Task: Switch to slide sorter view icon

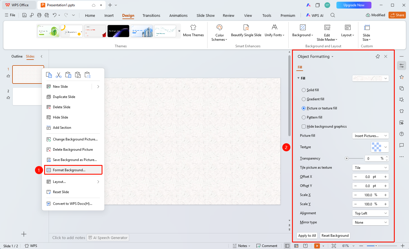Action: pos(296,246)
